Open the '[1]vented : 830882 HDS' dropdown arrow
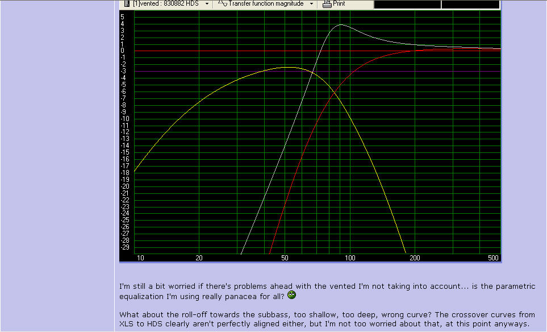This screenshot has width=547, height=332. (x=207, y=4)
